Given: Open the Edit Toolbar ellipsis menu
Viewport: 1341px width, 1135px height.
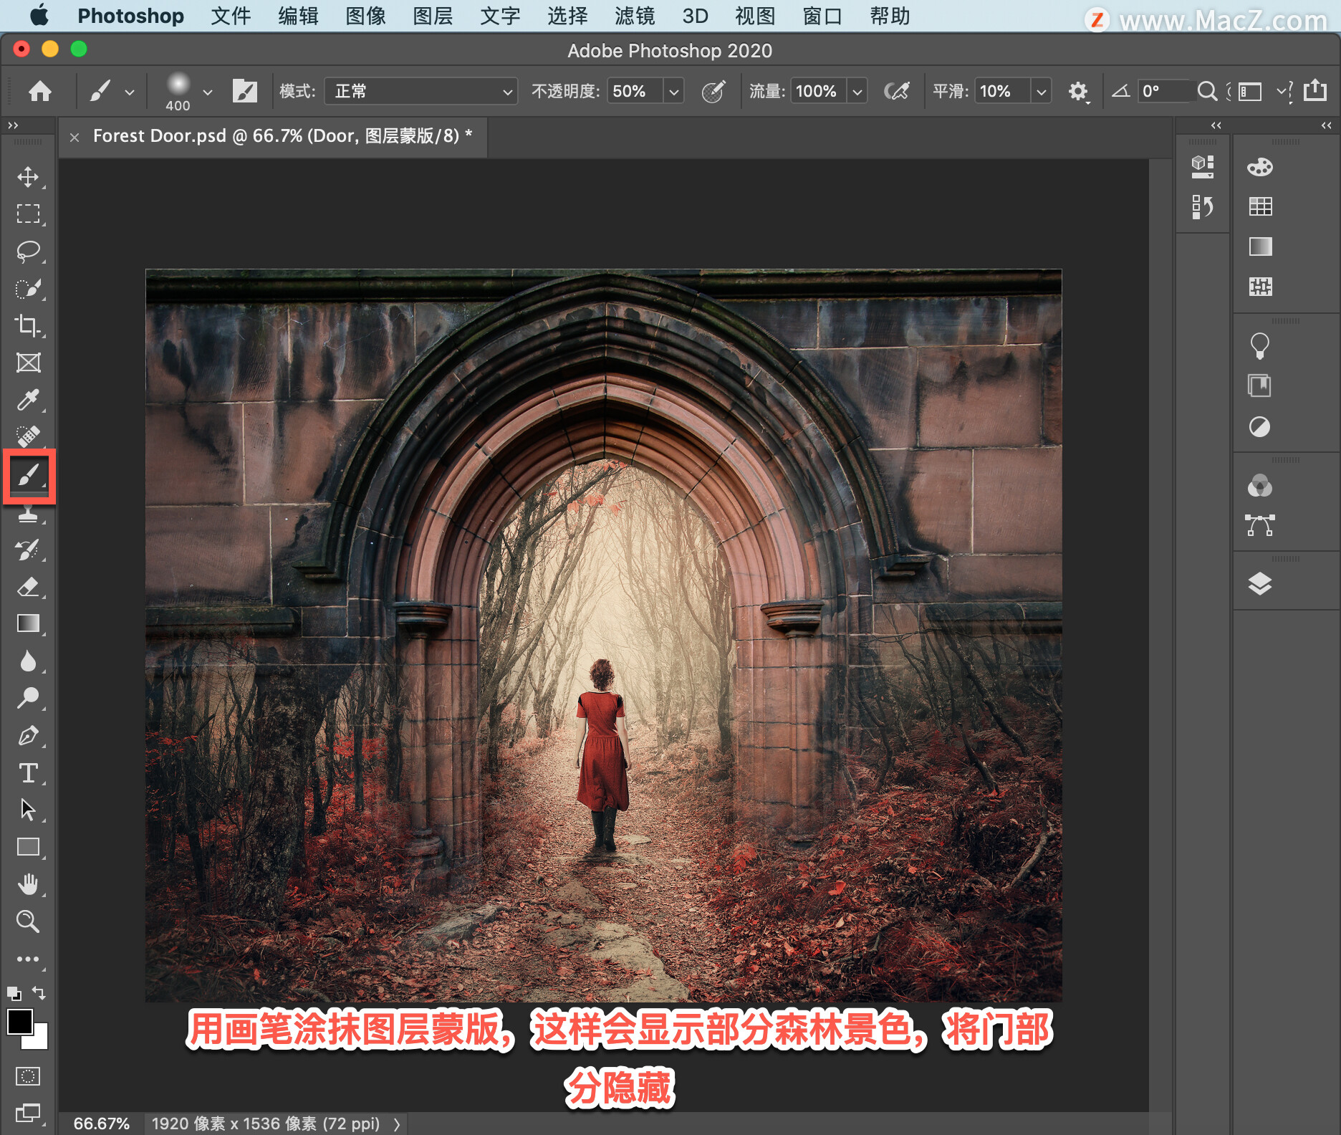Looking at the screenshot, I should coord(28,959).
